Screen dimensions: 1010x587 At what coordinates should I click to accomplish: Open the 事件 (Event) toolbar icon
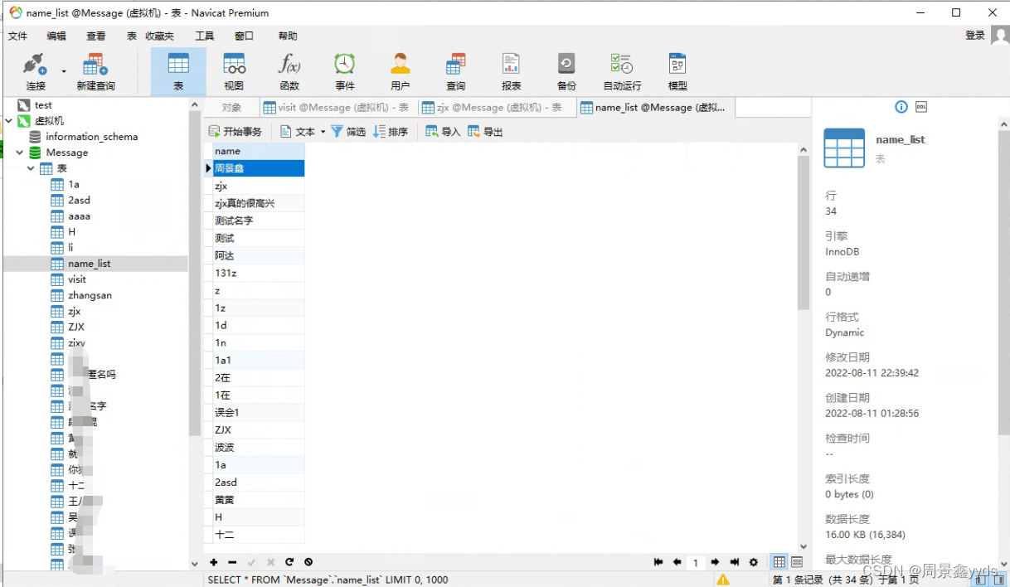click(x=345, y=71)
